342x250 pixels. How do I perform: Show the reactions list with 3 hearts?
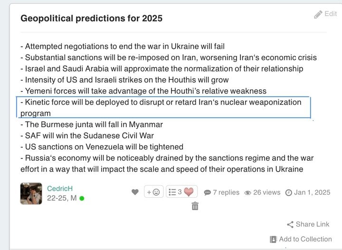click(x=181, y=192)
